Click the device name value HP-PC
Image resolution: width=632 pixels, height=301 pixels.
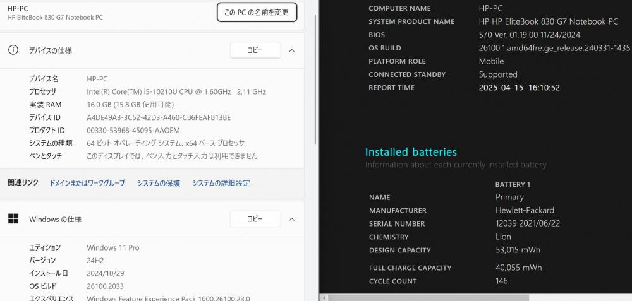(97, 79)
